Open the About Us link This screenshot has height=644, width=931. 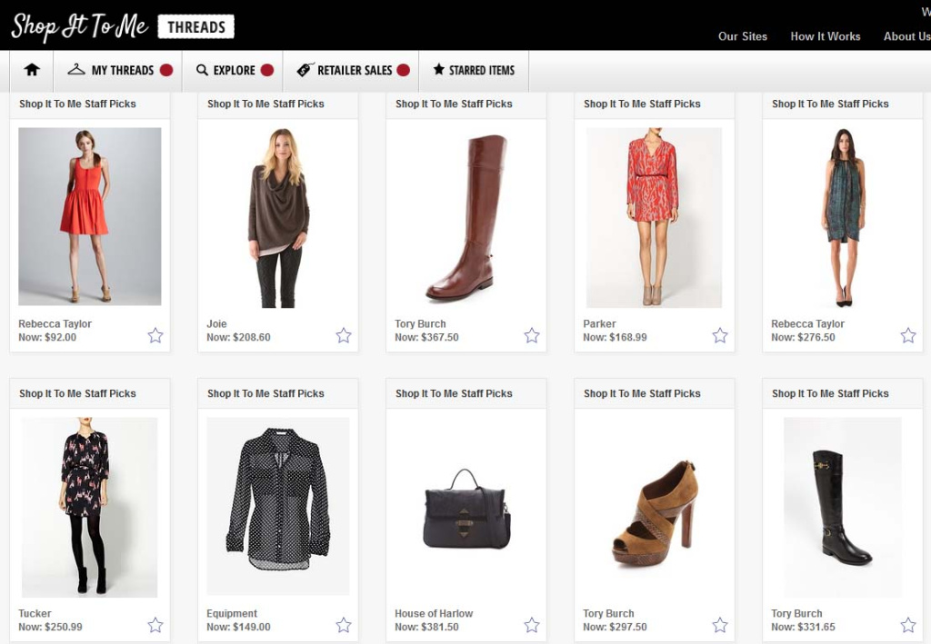[x=906, y=36]
